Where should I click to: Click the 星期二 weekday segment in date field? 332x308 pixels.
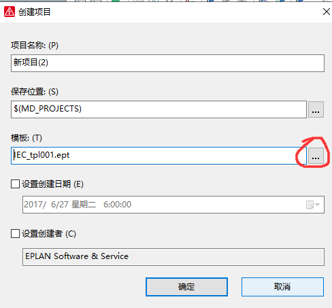tap(84, 205)
